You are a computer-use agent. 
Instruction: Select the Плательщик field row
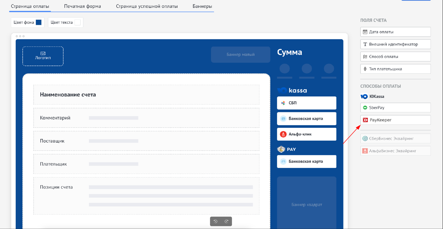(146, 164)
